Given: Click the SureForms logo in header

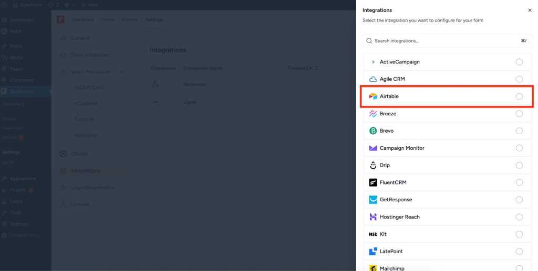Looking at the screenshot, I should [61, 19].
